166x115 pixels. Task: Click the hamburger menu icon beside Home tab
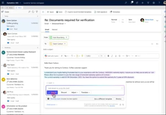tap(2, 8)
